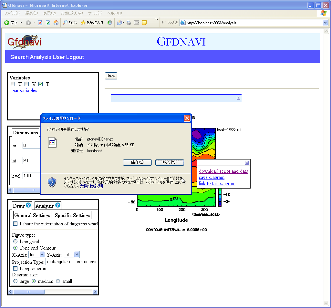Image resolution: width=331 pixels, height=308 pixels.
Task: Select the General Settings tab
Action: pos(32,215)
